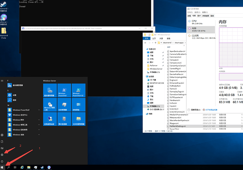Click steamapps in the Explorer address bar
The height and width of the screenshot is (170, 243).
(x=179, y=43)
